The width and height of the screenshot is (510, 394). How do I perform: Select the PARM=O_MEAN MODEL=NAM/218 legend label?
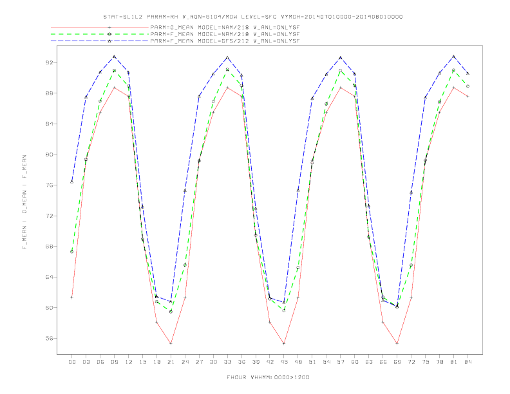[225, 28]
